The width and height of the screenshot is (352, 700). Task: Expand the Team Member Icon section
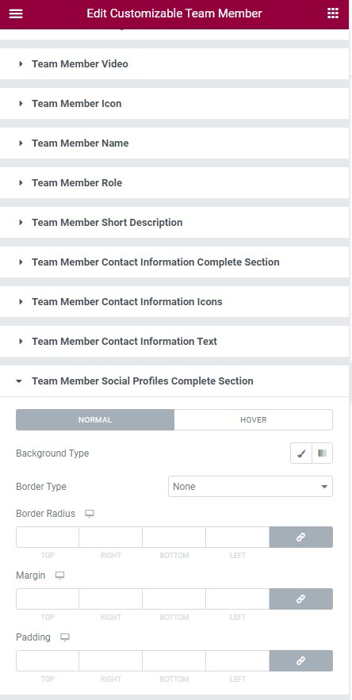174,104
